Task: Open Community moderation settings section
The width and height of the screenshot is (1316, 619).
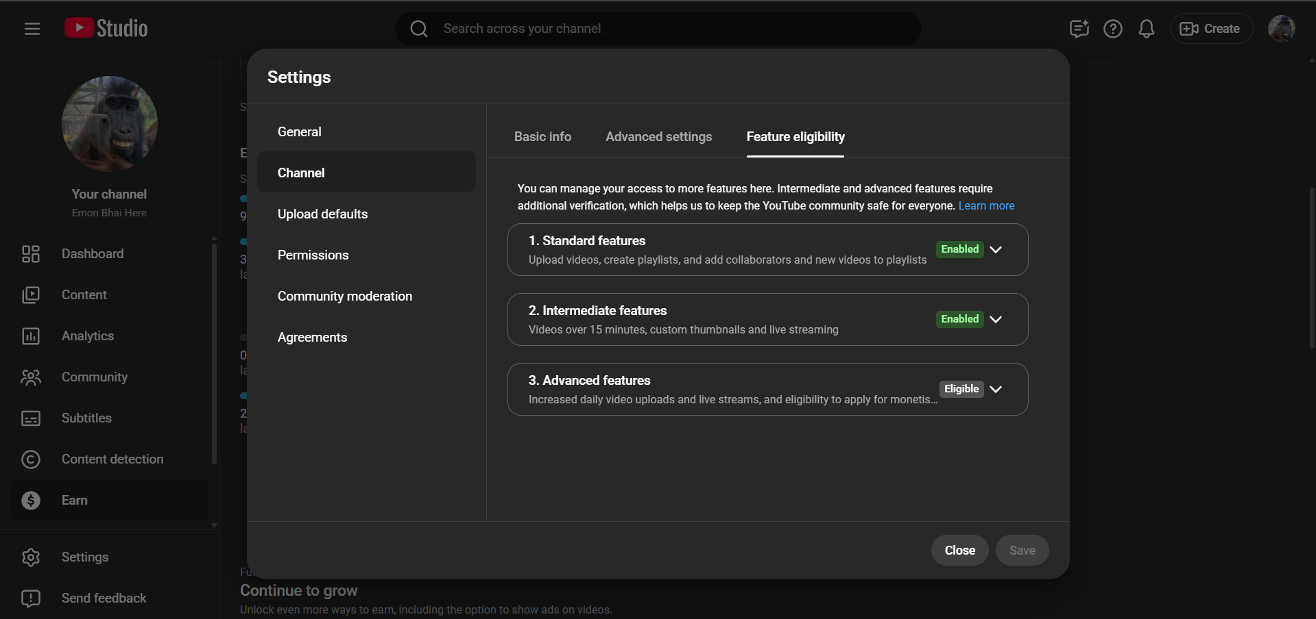Action: 344,296
